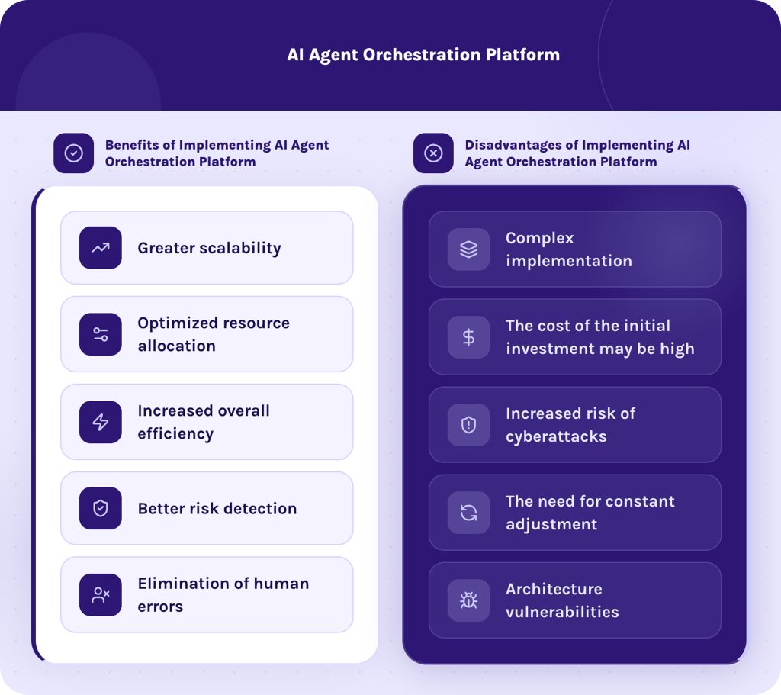Click the 'Architecture vulnerabilities' text
This screenshot has width=781, height=695.
point(562,600)
